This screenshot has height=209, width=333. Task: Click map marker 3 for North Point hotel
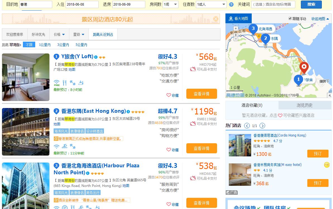[253, 29]
